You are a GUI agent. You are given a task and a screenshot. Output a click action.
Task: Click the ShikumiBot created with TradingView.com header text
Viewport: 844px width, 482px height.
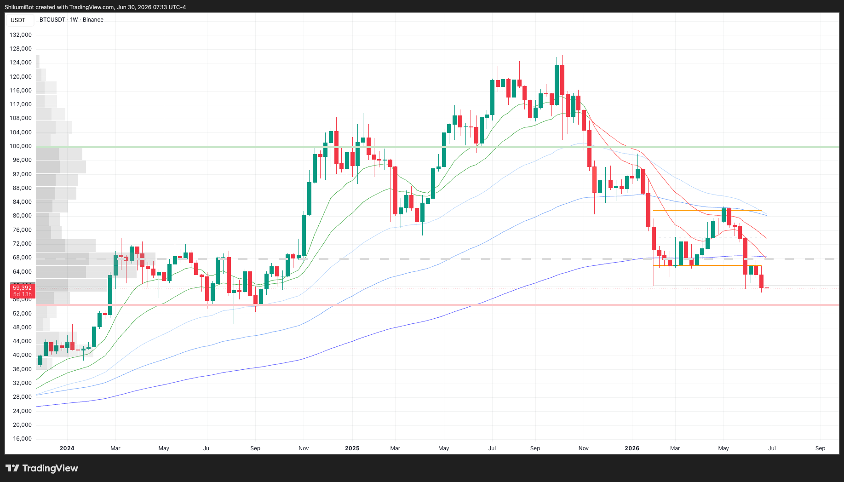tap(95, 7)
